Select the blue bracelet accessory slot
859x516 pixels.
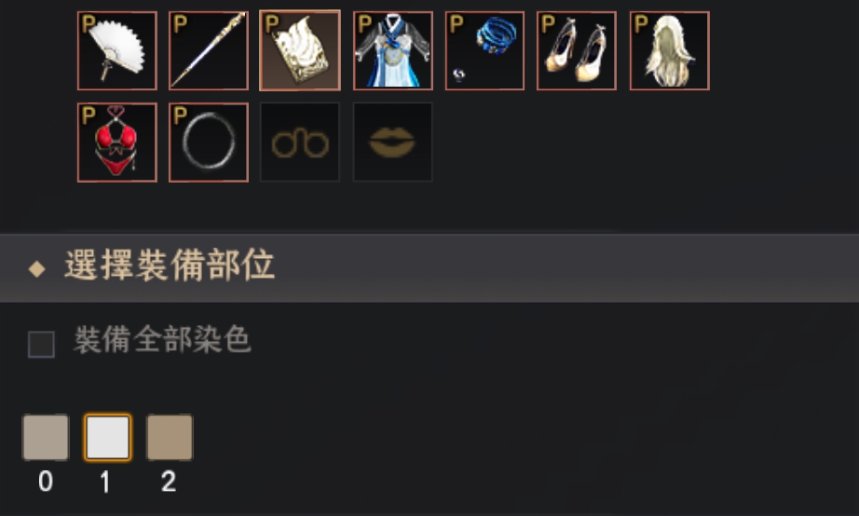pos(484,51)
